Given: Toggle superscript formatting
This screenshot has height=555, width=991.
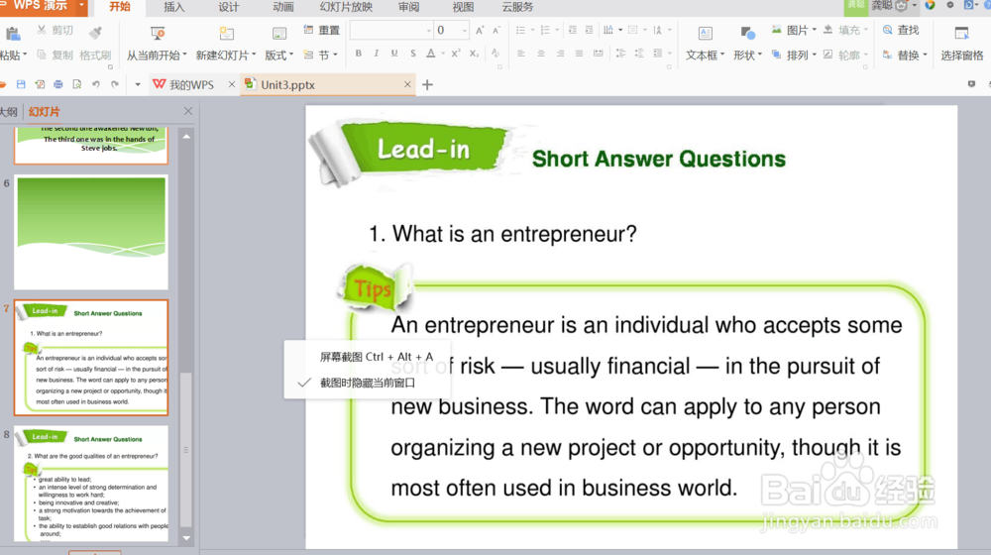Looking at the screenshot, I should [456, 54].
